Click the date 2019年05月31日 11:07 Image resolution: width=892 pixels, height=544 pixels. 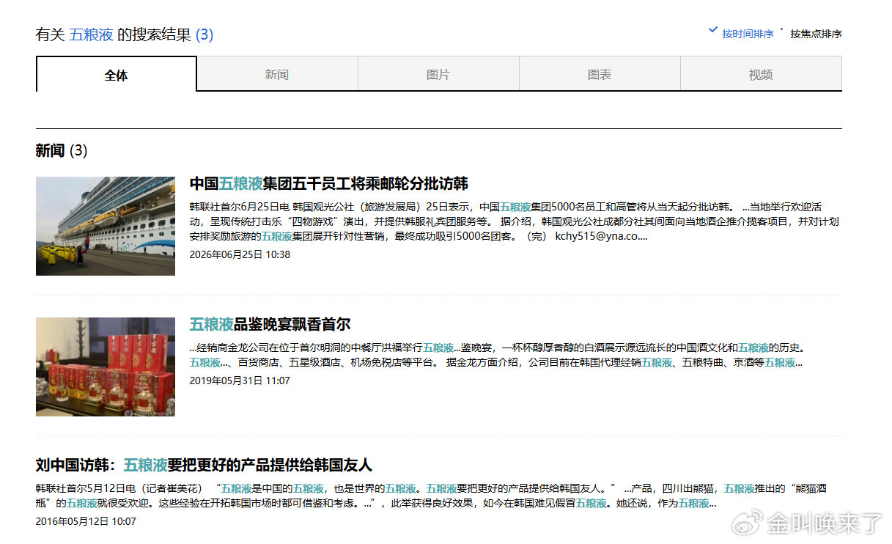240,381
